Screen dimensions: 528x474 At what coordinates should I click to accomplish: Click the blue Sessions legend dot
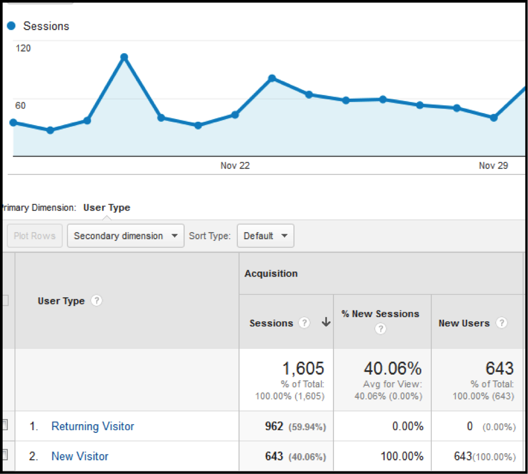(x=12, y=26)
